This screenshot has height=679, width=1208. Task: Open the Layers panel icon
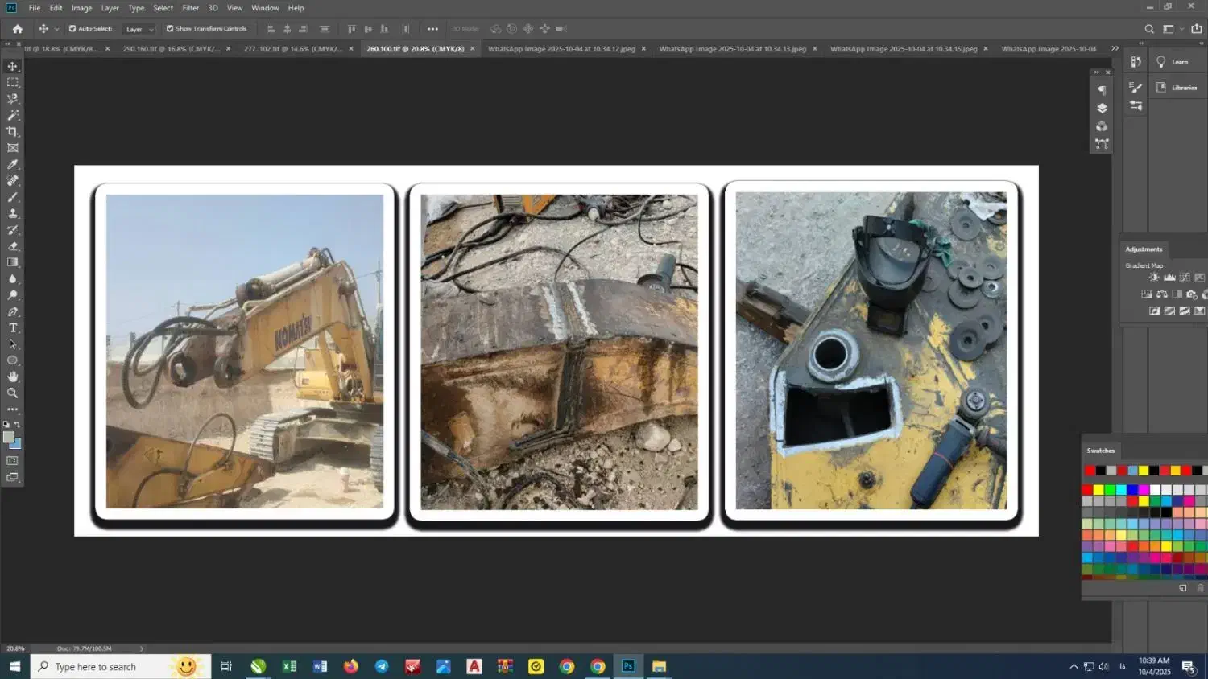point(1102,108)
